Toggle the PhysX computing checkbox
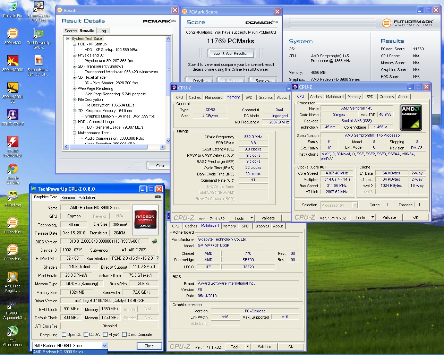 click(105, 335)
